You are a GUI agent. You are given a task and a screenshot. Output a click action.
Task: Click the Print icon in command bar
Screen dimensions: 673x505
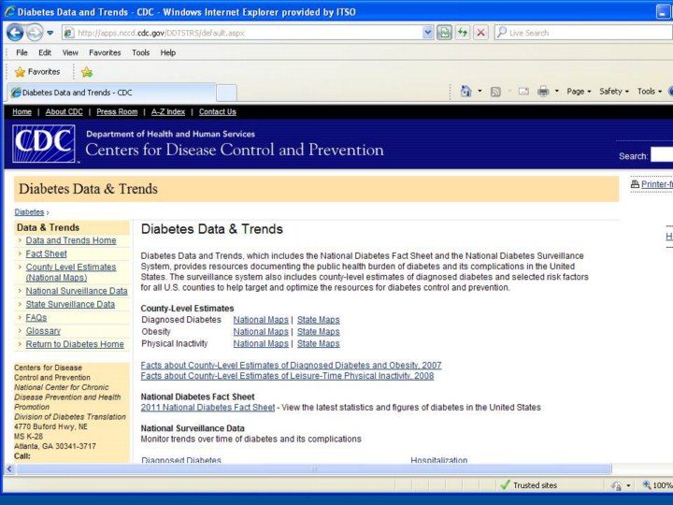point(543,92)
